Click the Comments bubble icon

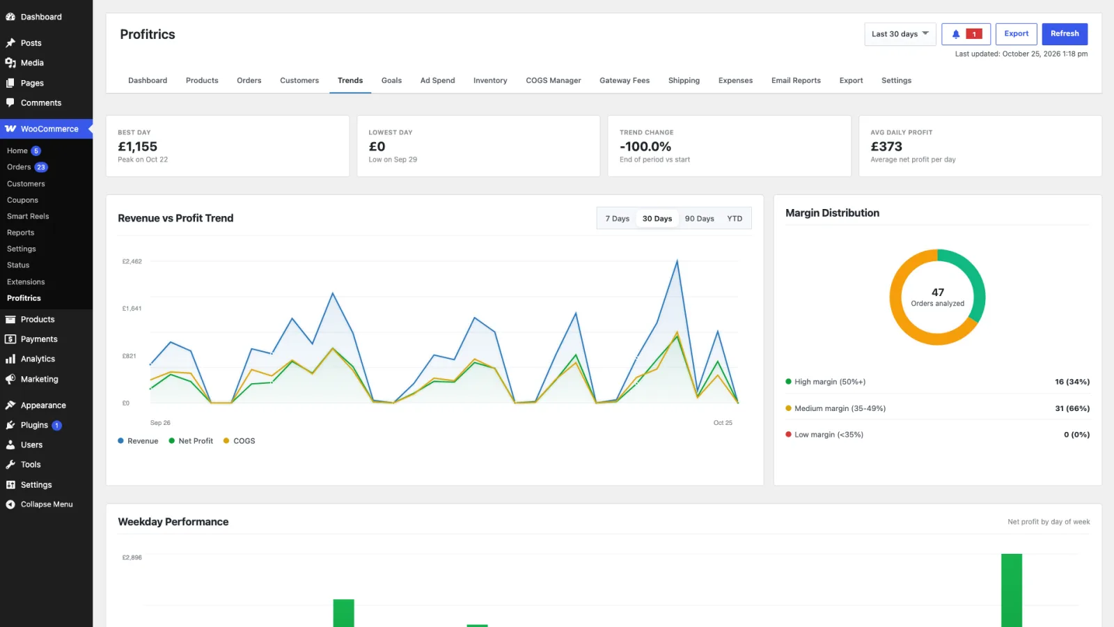pos(10,102)
